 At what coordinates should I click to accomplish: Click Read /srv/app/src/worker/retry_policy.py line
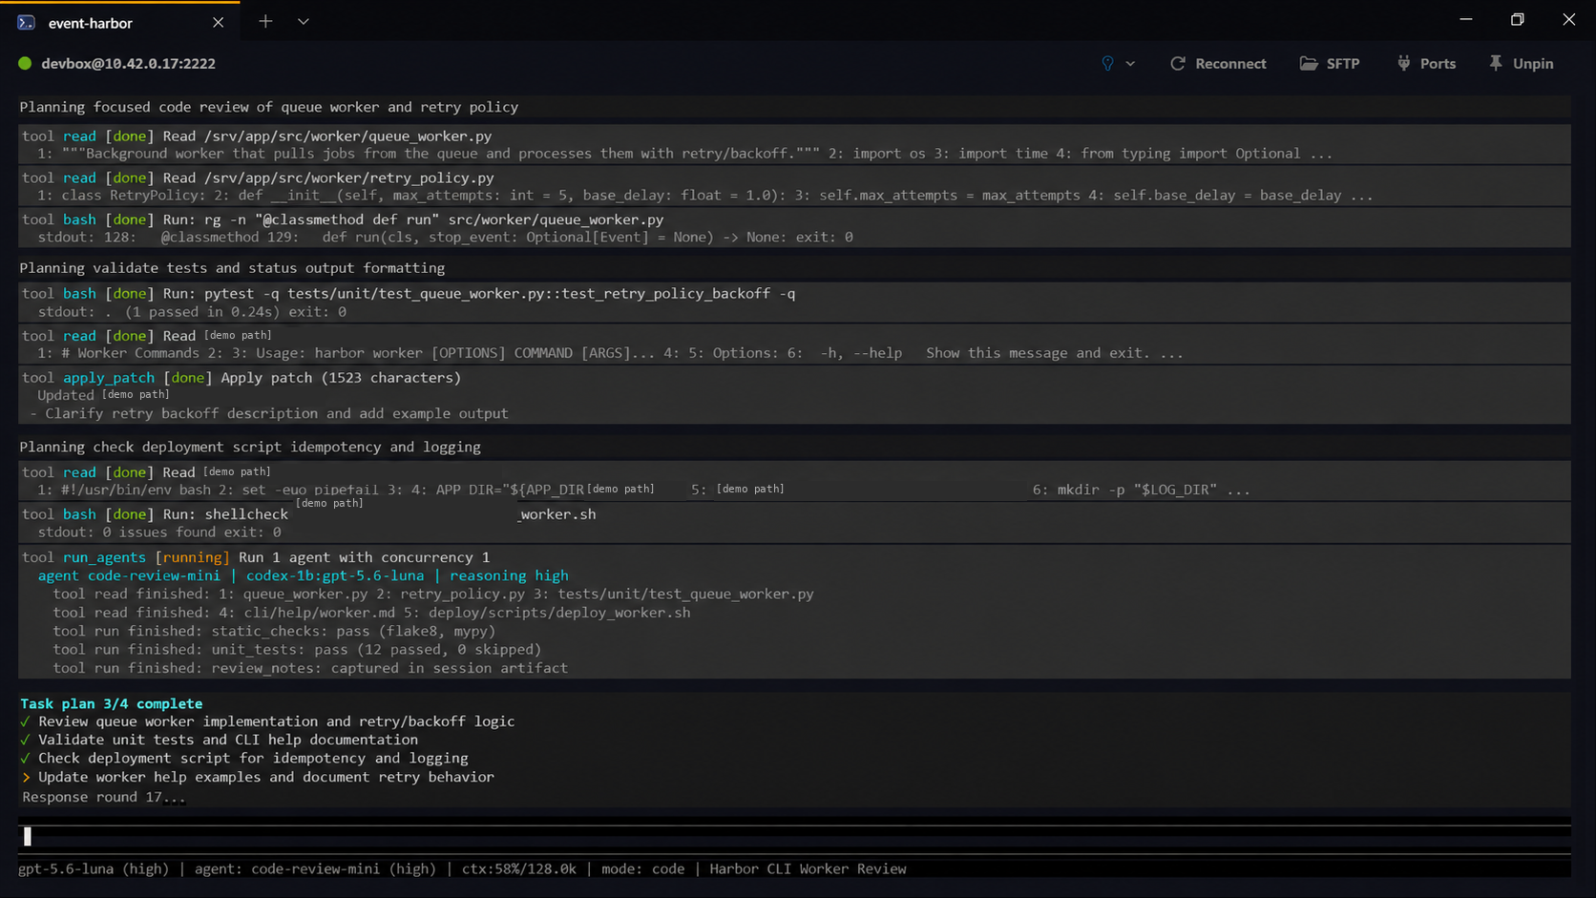click(x=258, y=178)
